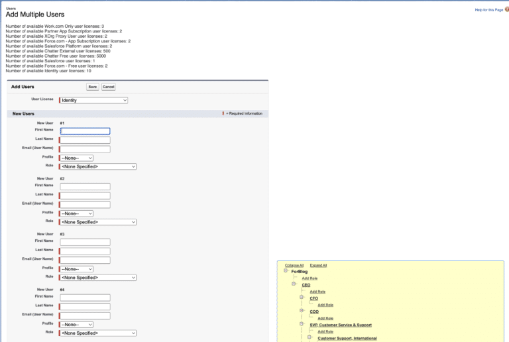Collapse the ForBlog tree node
509x342 pixels.
(x=286, y=270)
